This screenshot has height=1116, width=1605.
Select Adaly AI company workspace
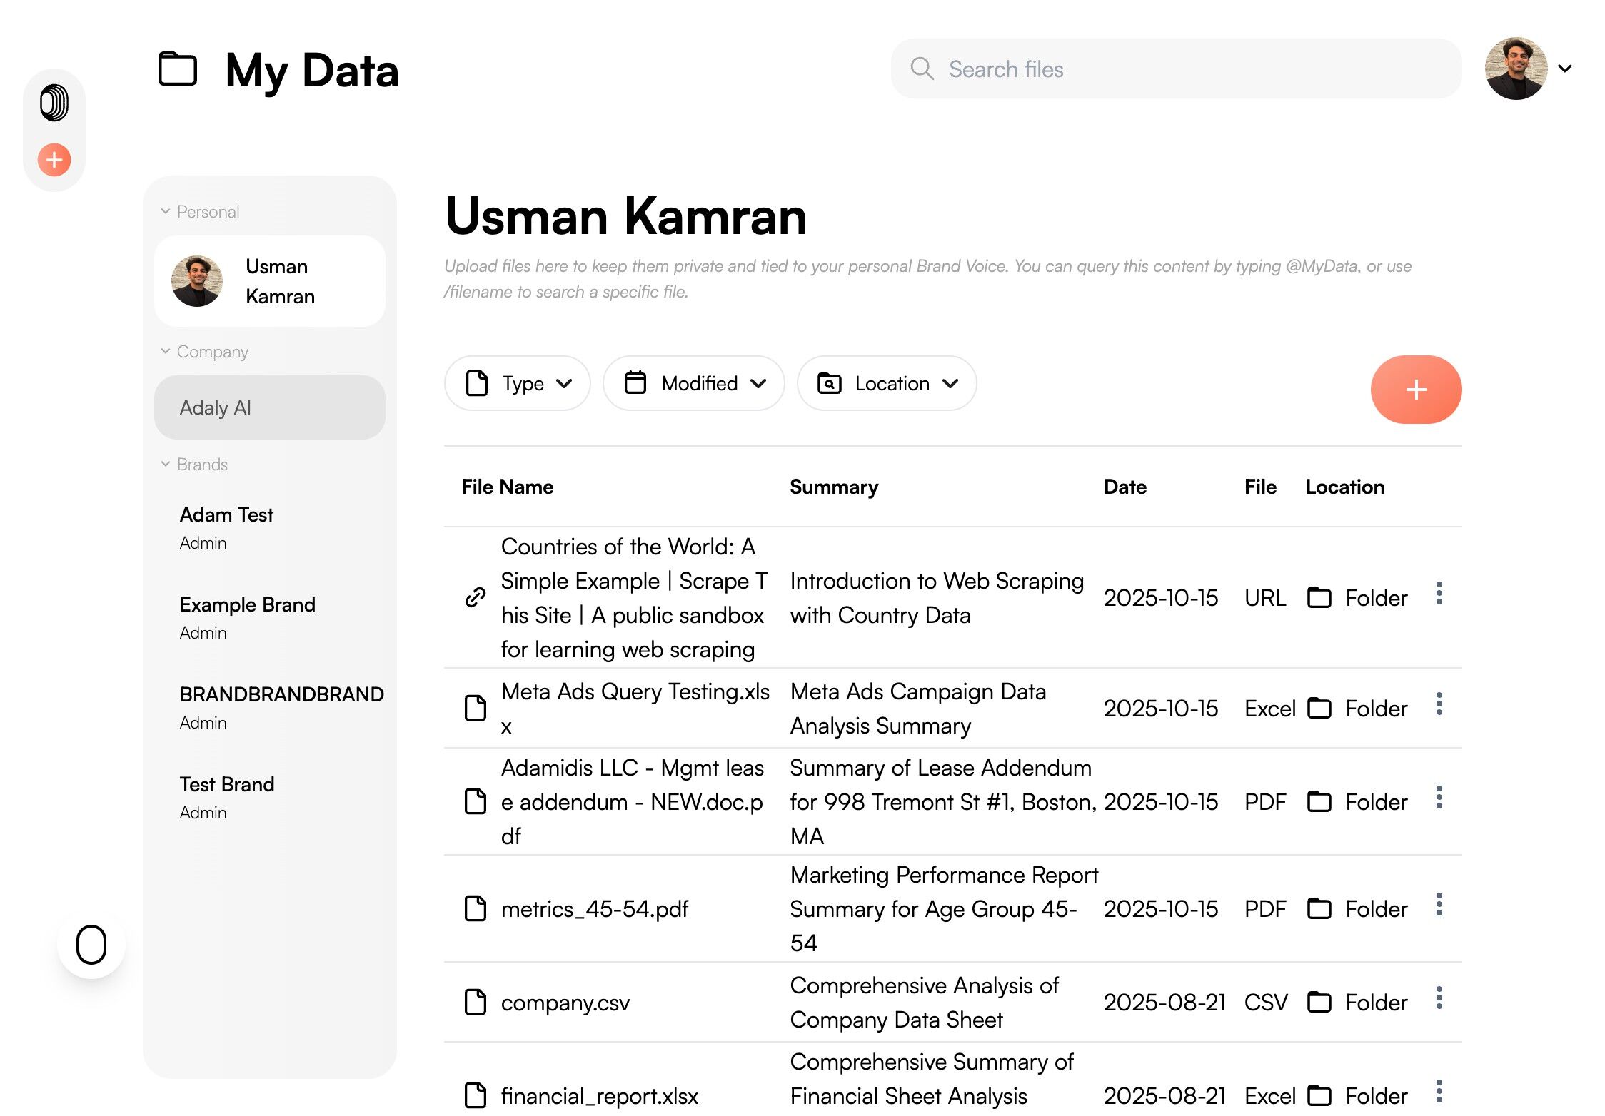point(270,407)
